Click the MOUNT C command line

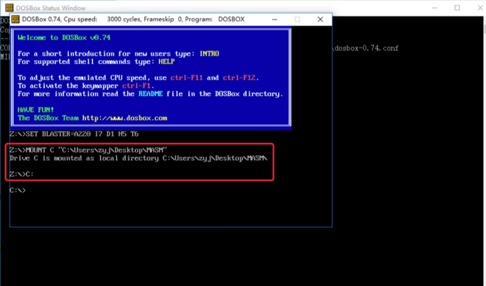[x=88, y=150]
